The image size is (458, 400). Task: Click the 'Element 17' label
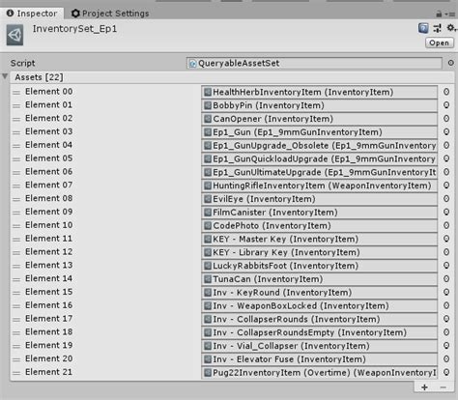click(48, 319)
